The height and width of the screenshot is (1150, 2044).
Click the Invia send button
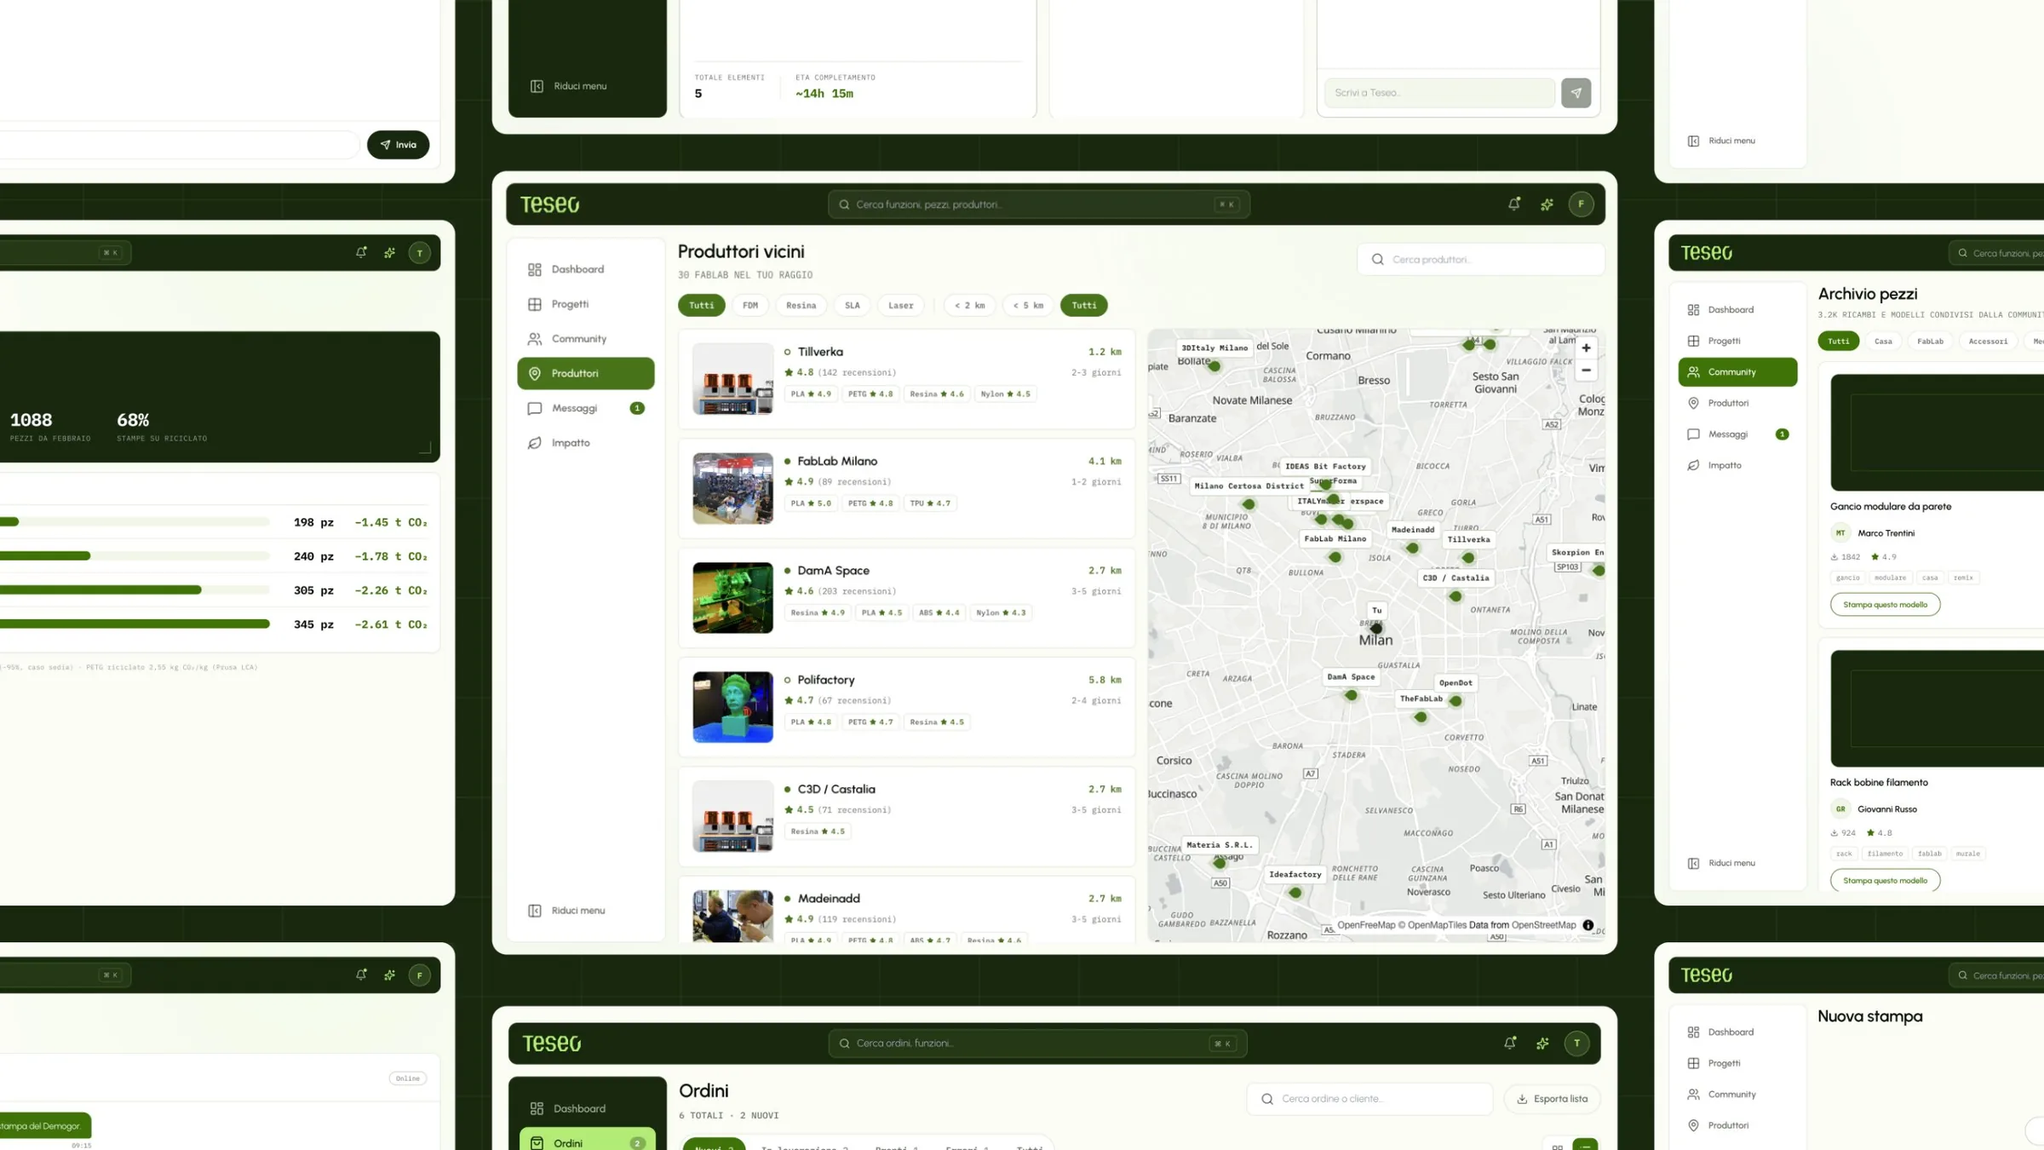(398, 145)
